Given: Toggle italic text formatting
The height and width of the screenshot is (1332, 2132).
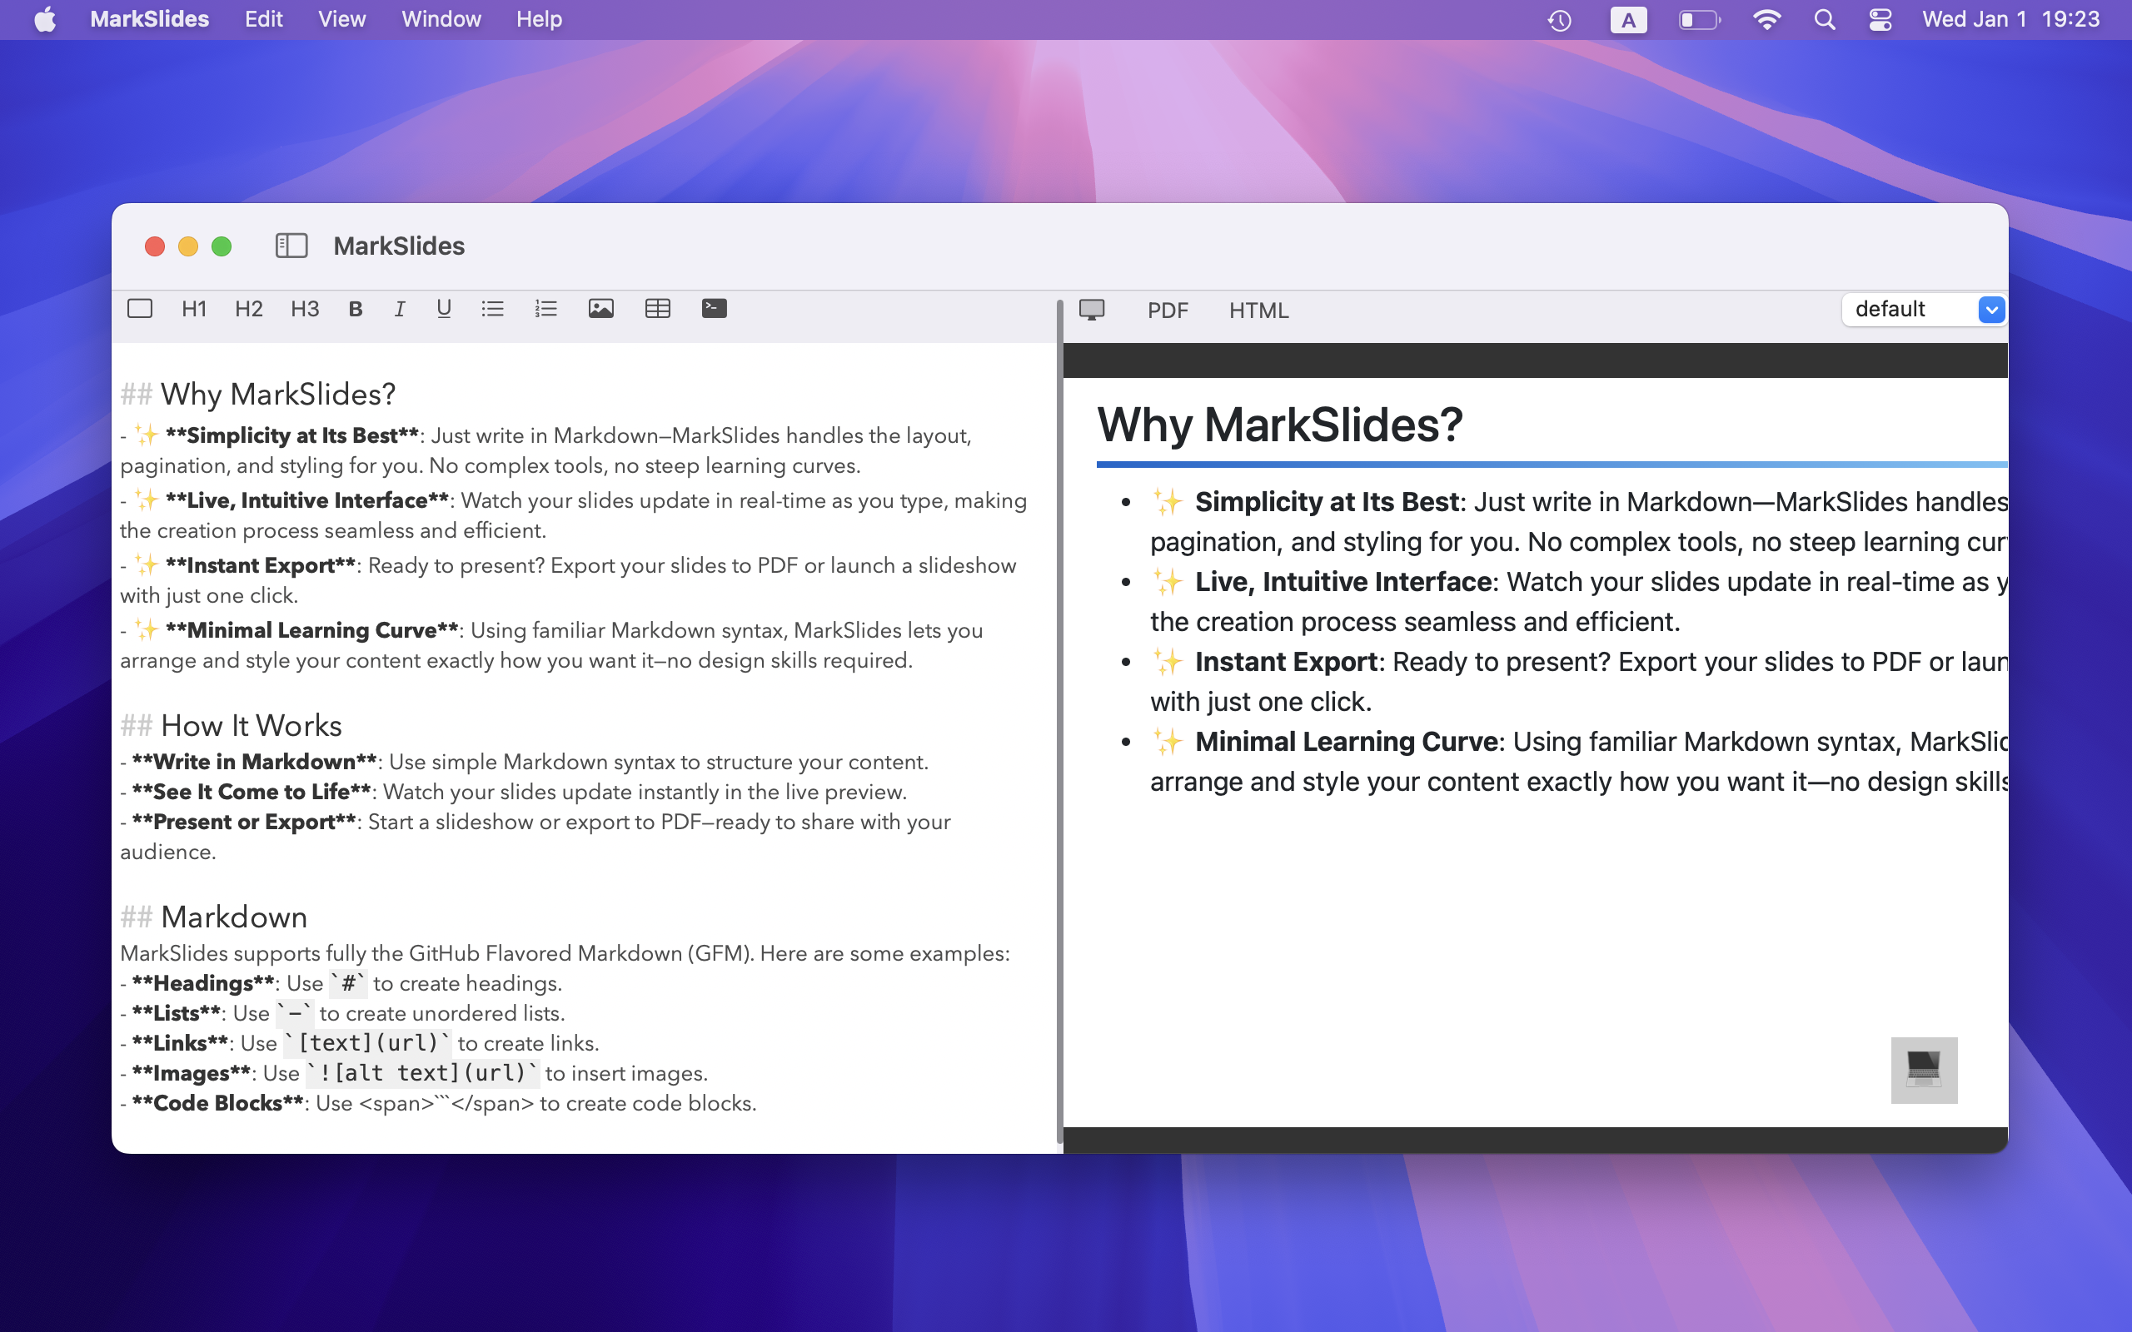Looking at the screenshot, I should [399, 308].
